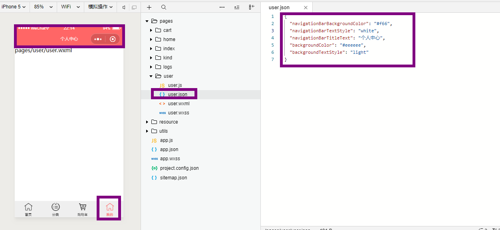Open app.js file
Image resolution: width=500 pixels, height=230 pixels.
(166, 140)
